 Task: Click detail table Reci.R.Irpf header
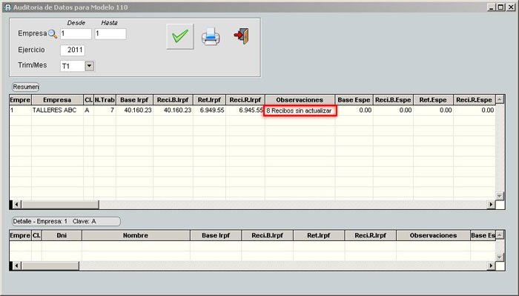371,235
